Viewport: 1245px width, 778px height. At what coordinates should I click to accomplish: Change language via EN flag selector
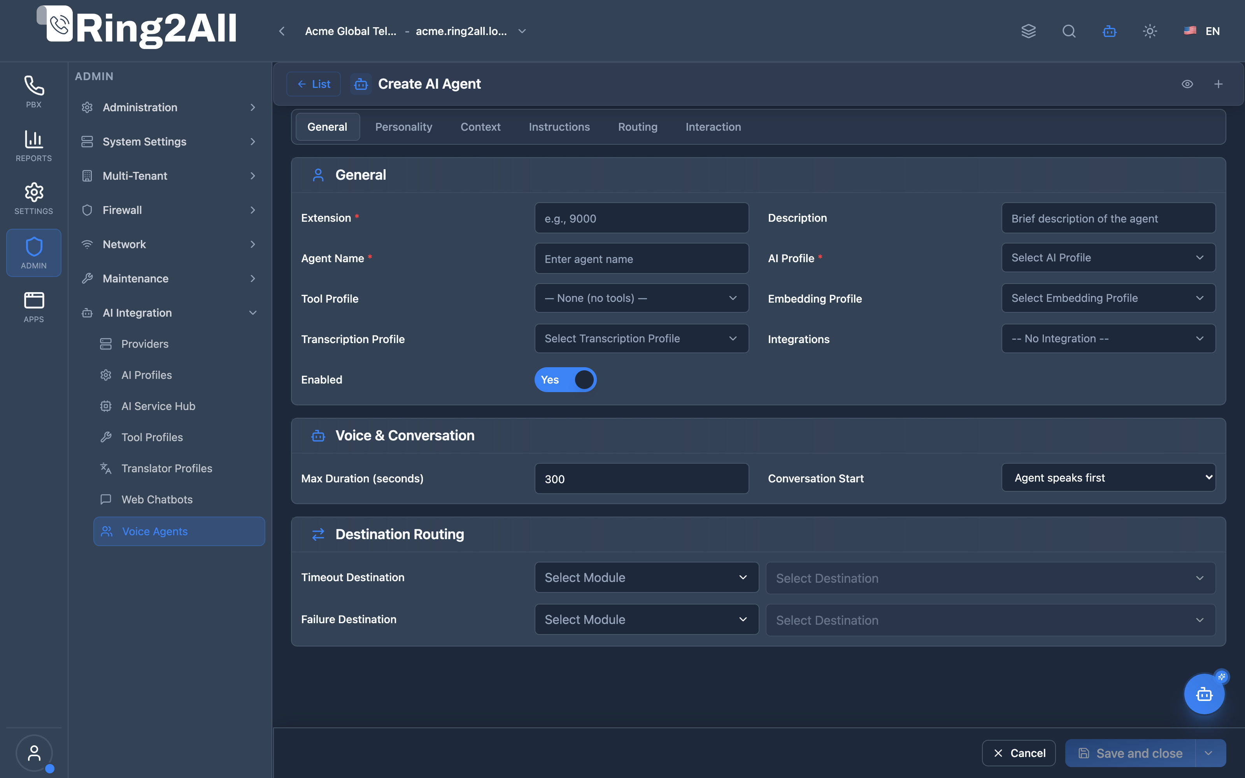tap(1202, 31)
